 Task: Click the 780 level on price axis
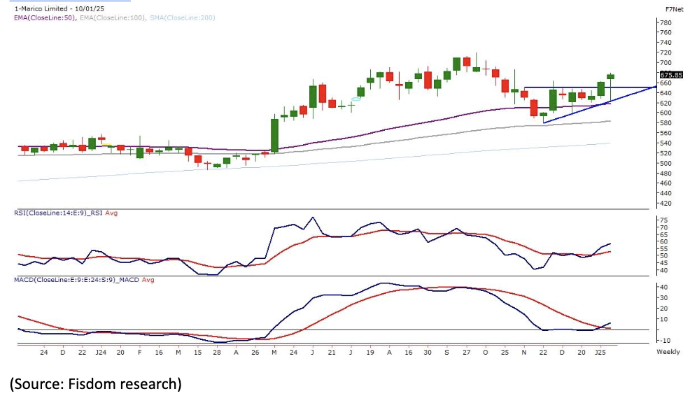[x=666, y=22]
